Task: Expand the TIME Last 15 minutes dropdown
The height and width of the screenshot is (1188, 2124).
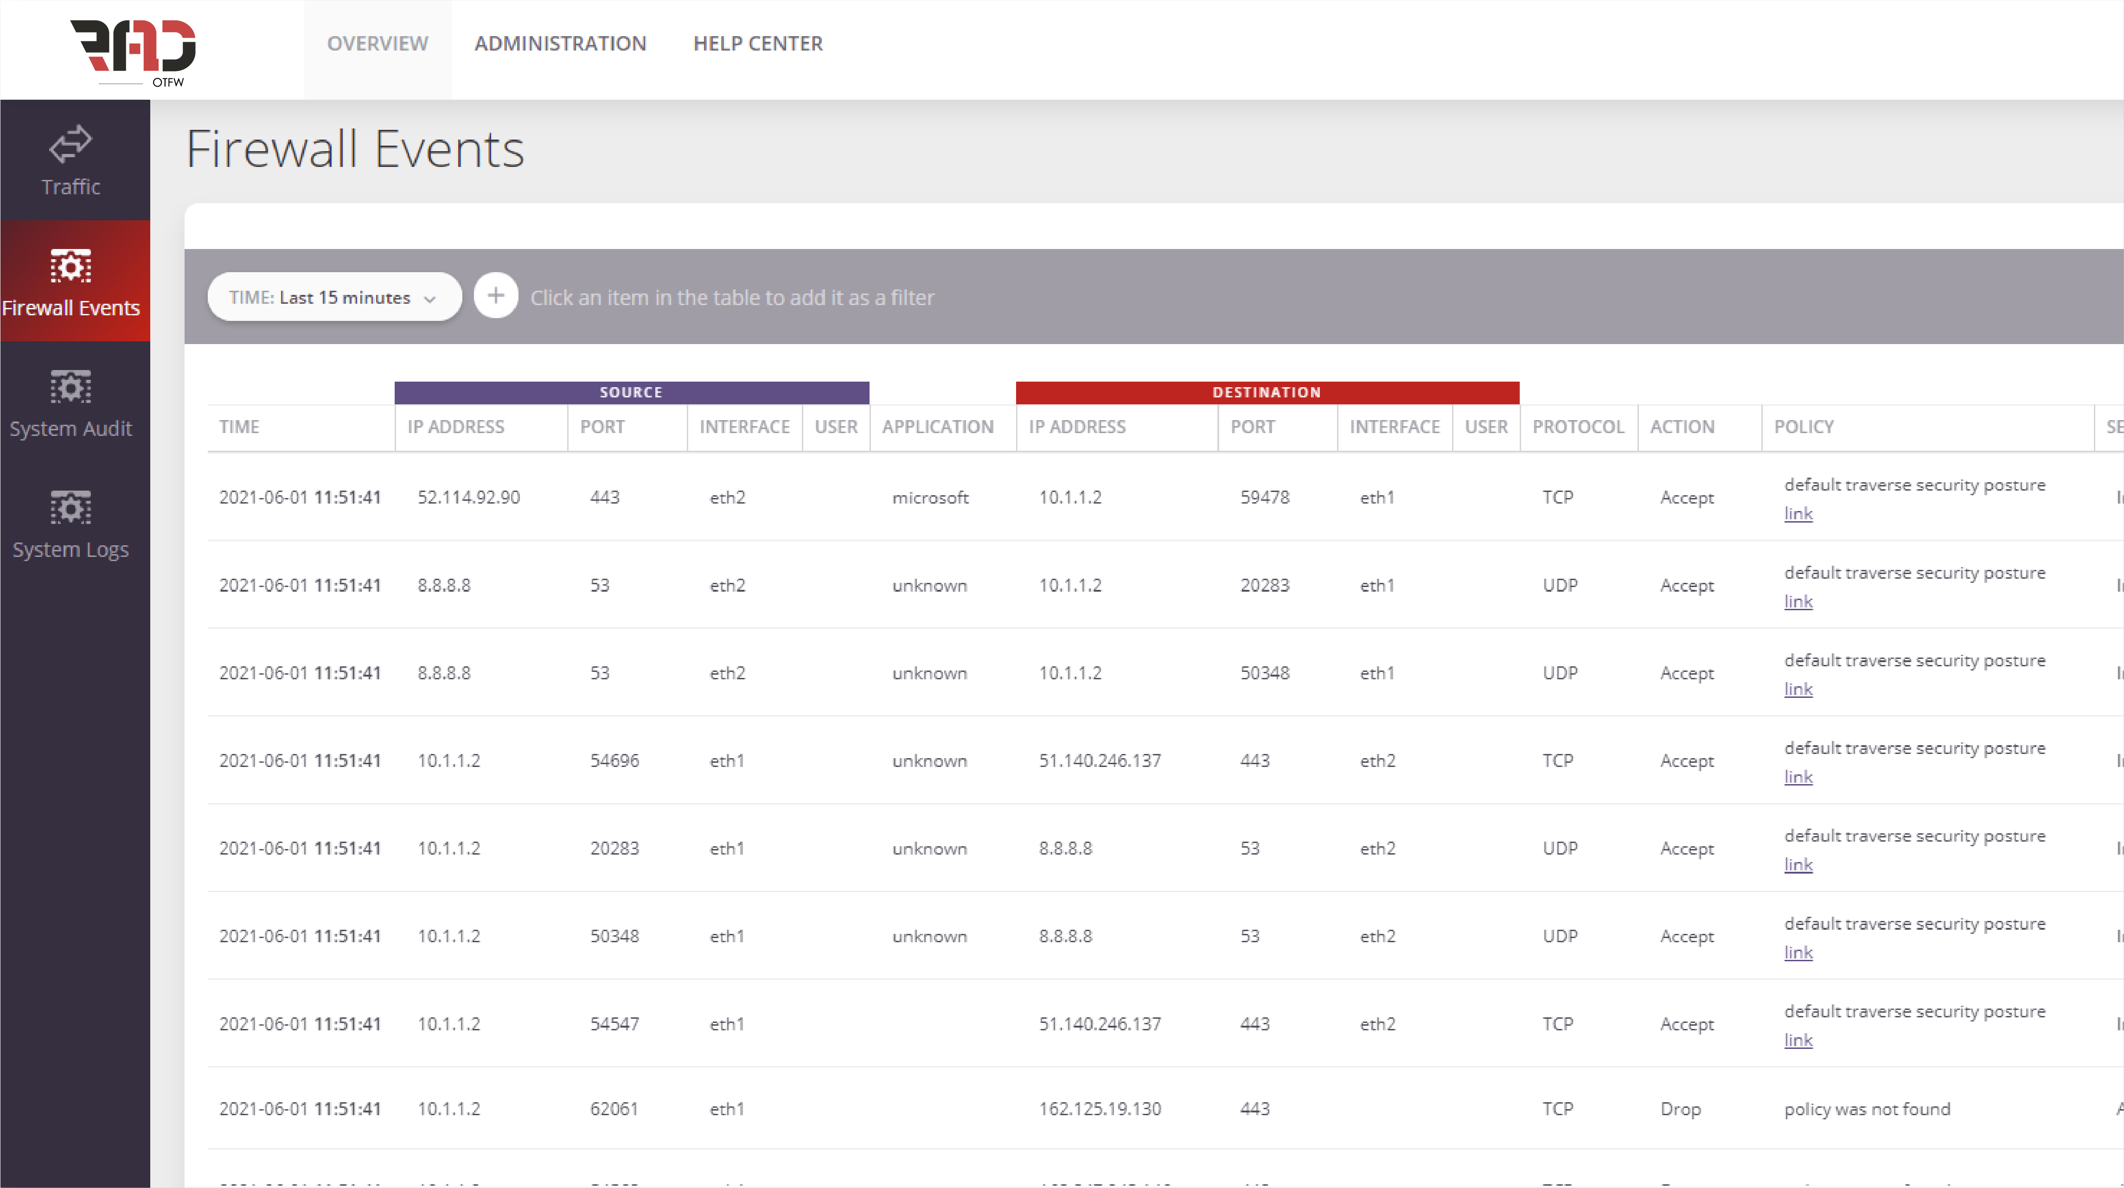Action: (334, 297)
